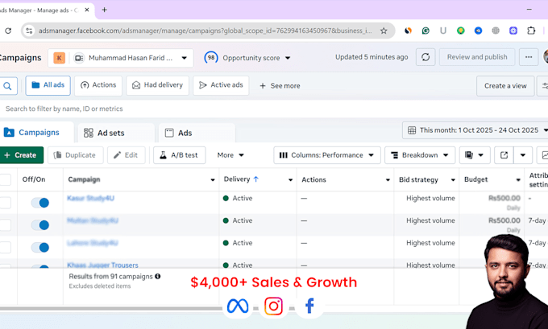The height and width of the screenshot is (329, 548).
Task: Click the green Grammarly extension icon
Action: (x=426, y=31)
